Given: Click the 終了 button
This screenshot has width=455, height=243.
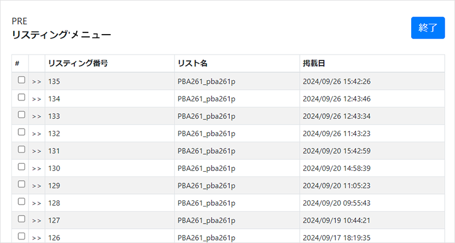Looking at the screenshot, I should [428, 28].
